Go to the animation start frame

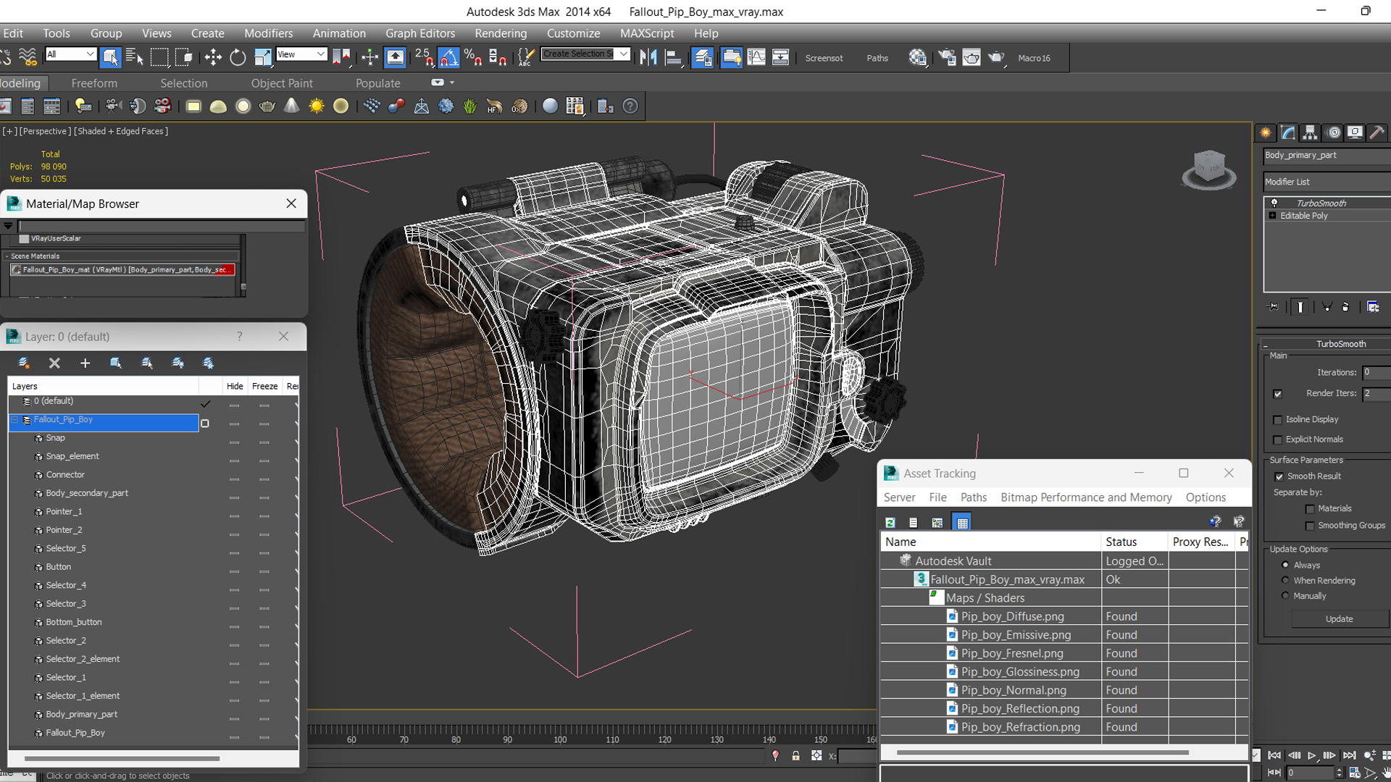pyautogui.click(x=1274, y=755)
